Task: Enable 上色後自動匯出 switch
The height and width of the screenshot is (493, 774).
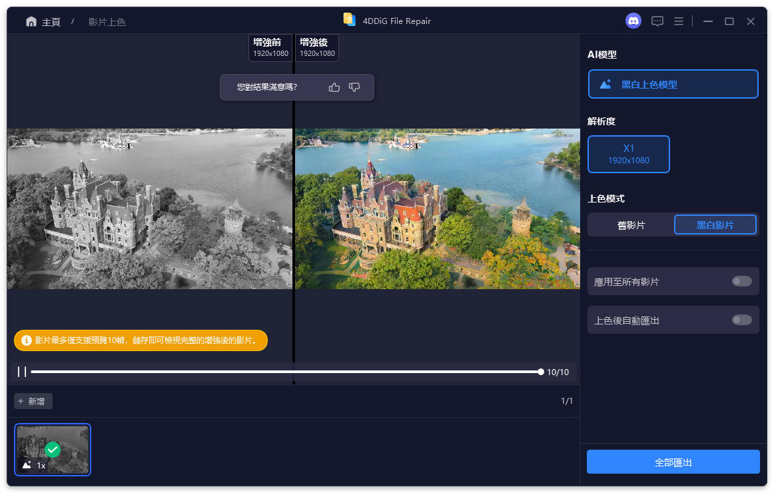Action: pos(741,320)
